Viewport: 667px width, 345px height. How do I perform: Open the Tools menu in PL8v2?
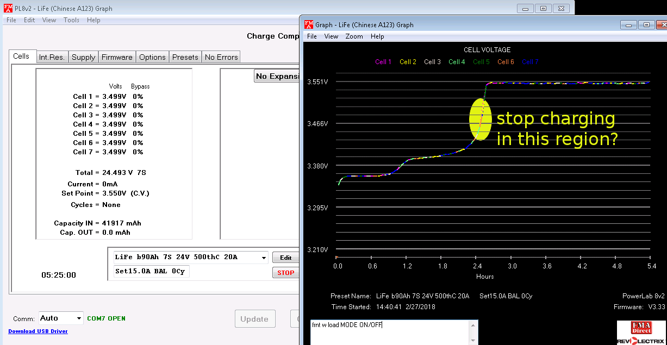coord(71,20)
